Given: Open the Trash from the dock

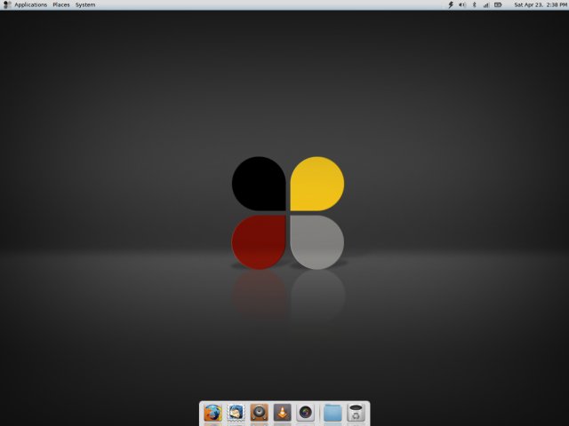Looking at the screenshot, I should [x=356, y=413].
